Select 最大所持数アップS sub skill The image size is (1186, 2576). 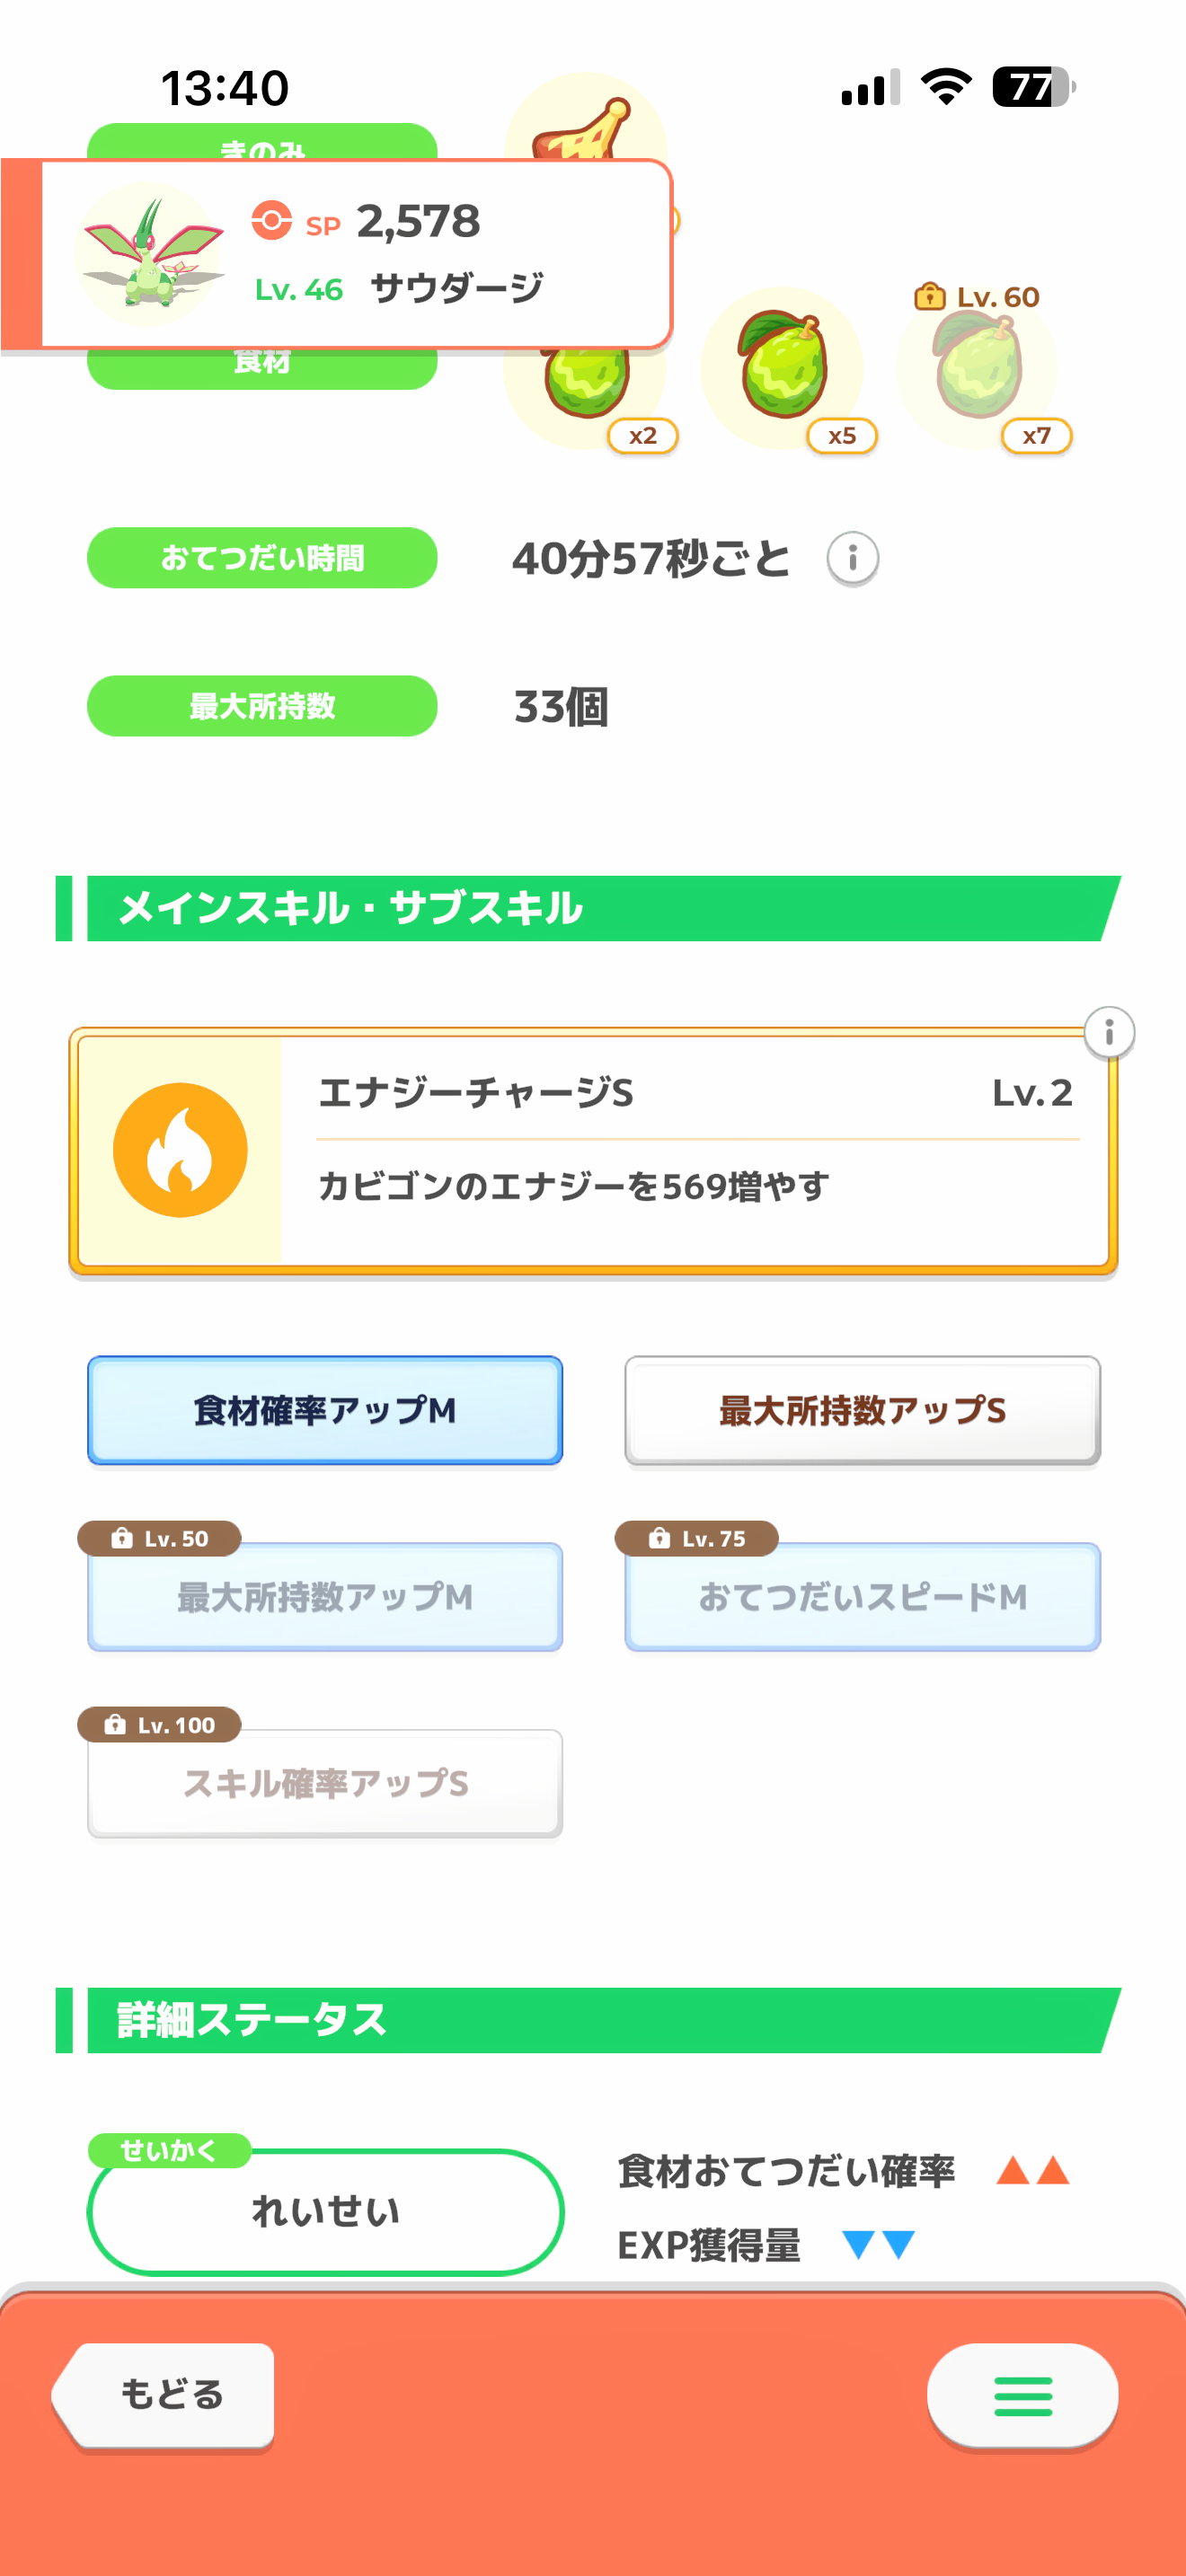862,1410
